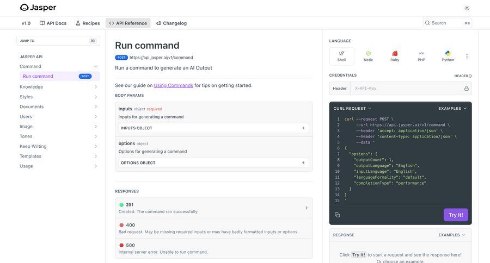
Task: Open the Using Commands guide link
Action: click(173, 85)
